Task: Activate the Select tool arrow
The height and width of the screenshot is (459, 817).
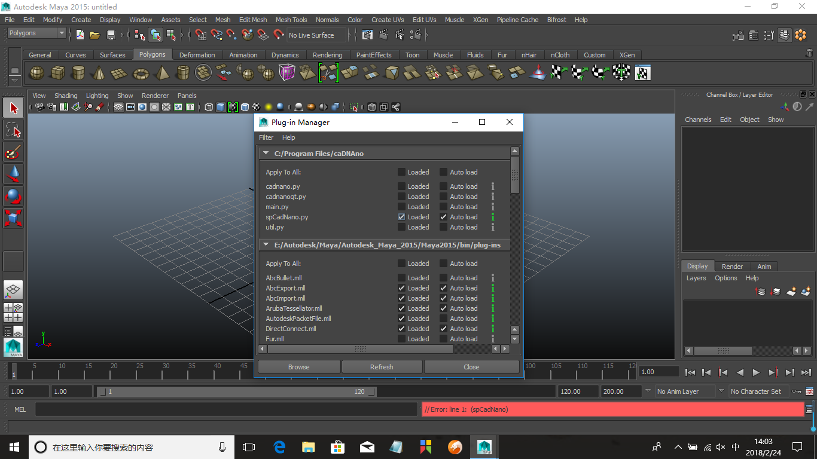Action: (14, 108)
